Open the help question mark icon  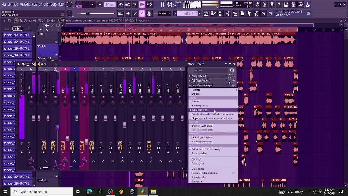[279, 4]
